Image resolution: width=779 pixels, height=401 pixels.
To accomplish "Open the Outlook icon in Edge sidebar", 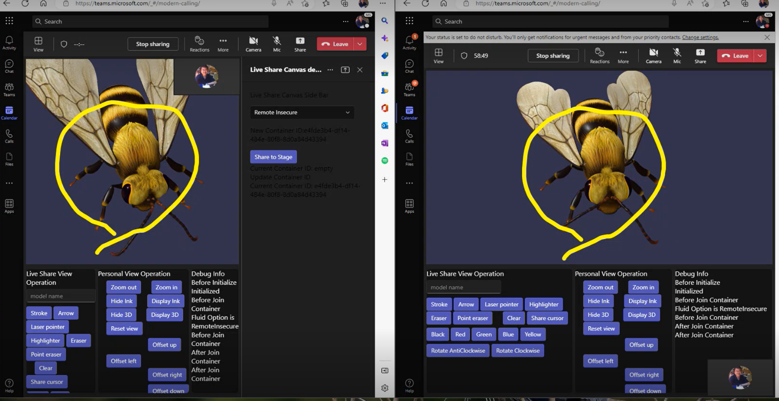I will tap(385, 126).
